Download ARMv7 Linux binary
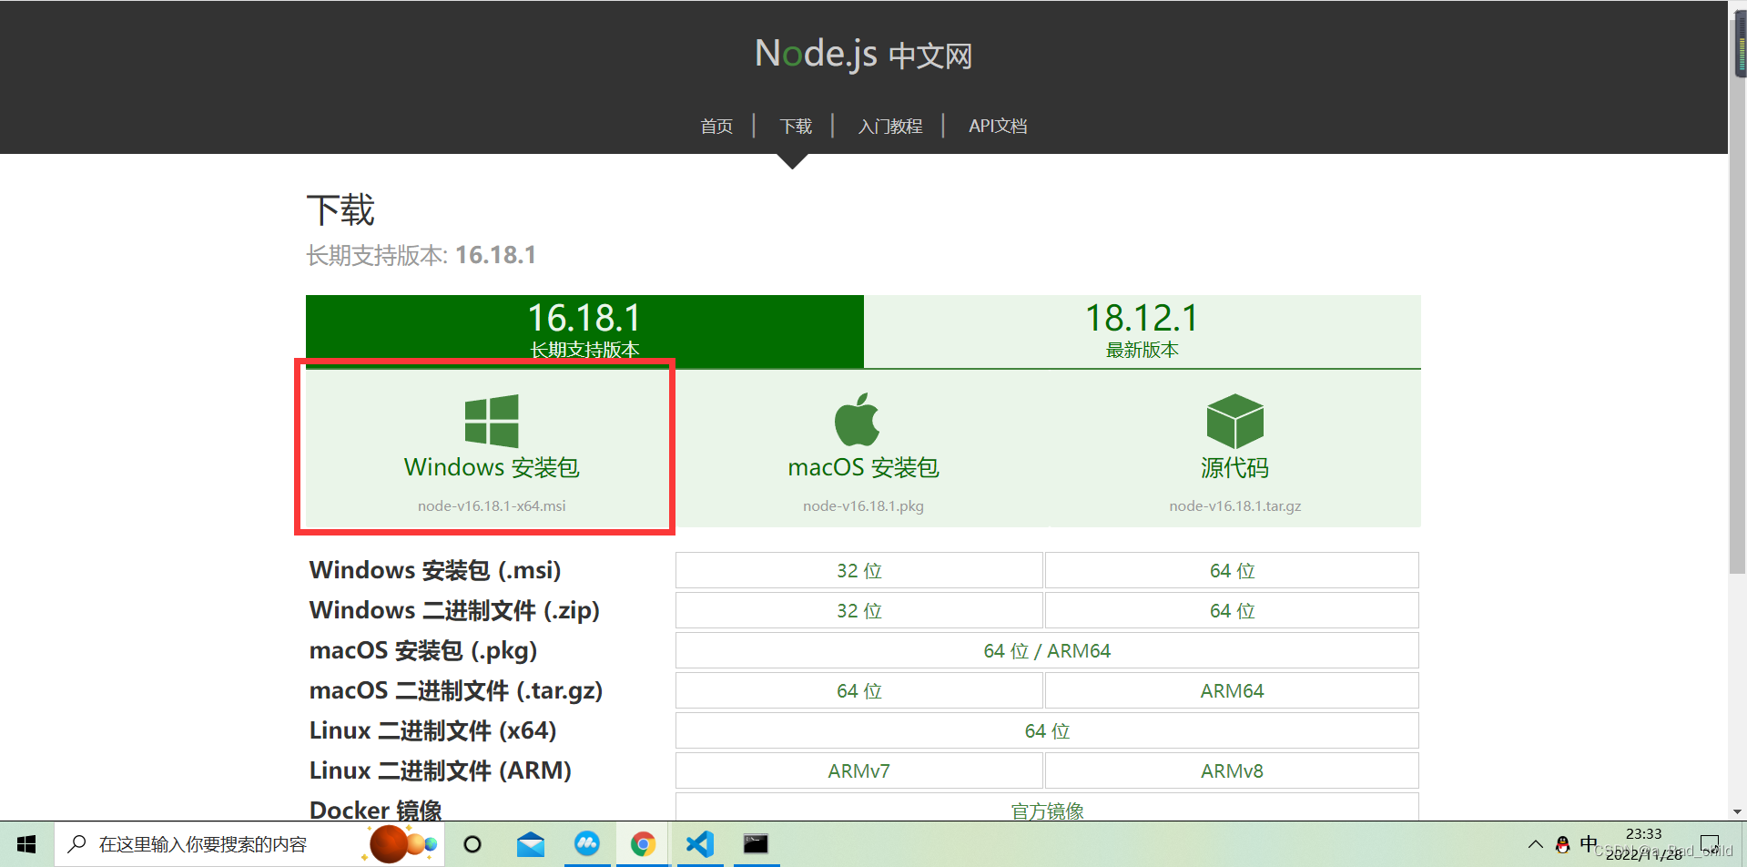This screenshot has height=867, width=1747. click(859, 770)
